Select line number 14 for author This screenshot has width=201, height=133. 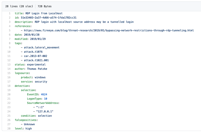pyautogui.click(x=9, y=69)
